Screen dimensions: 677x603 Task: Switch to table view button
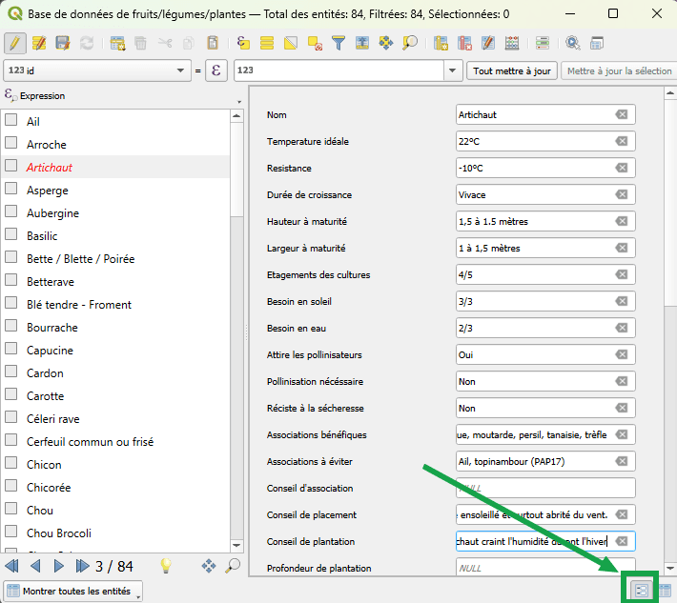coord(665,591)
